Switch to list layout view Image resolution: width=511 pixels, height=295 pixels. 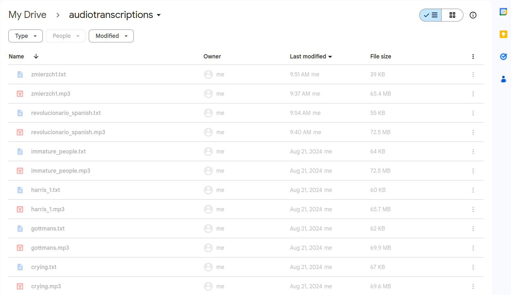tap(431, 15)
